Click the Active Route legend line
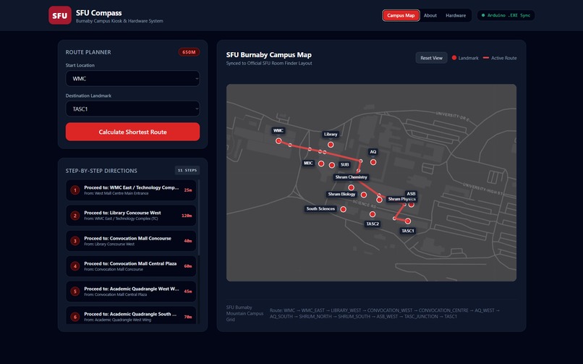Viewport: 583px width, 364px height. 485,58
